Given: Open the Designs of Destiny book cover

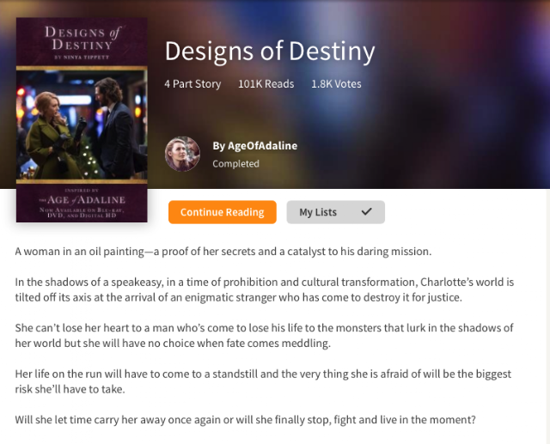Looking at the screenshot, I should click(x=82, y=120).
